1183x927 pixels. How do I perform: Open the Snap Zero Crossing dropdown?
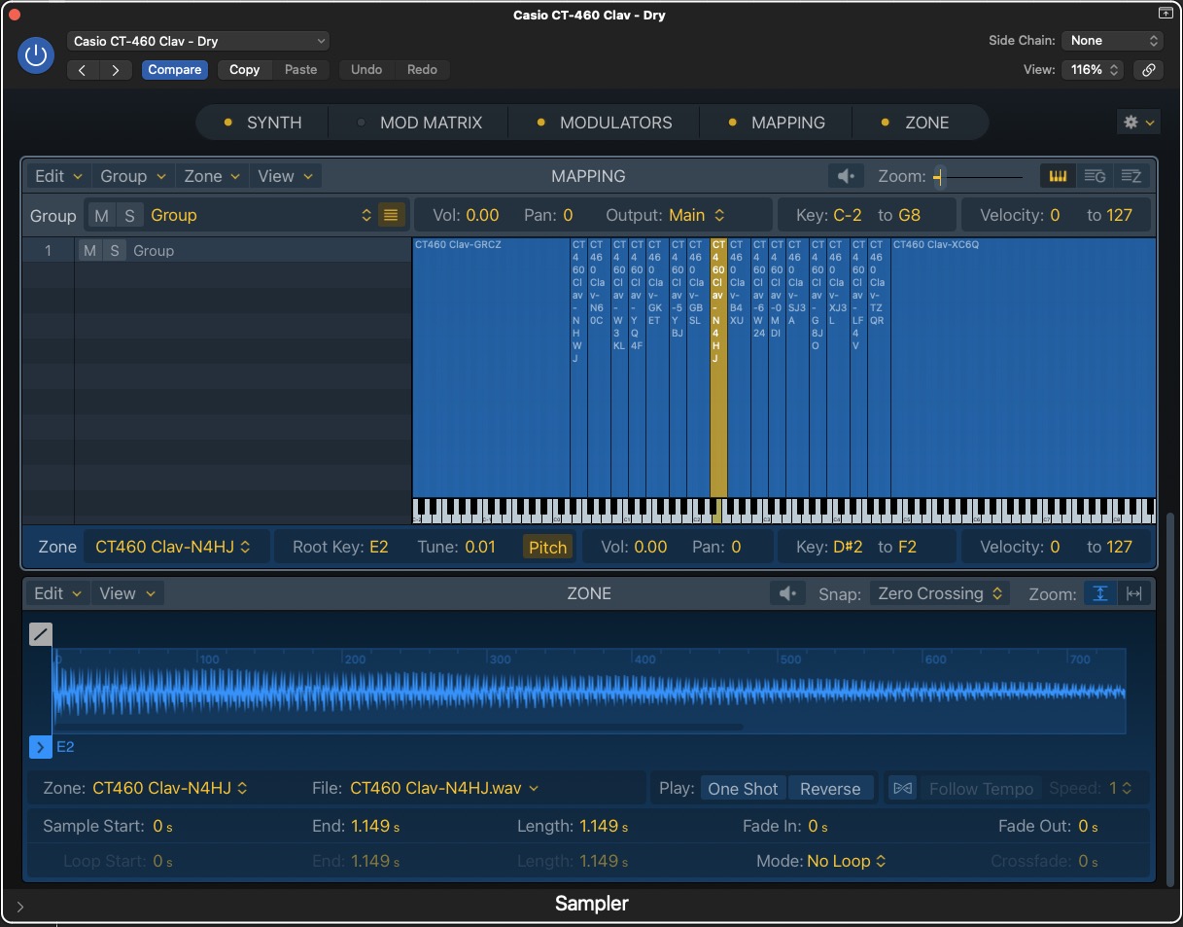coord(939,593)
